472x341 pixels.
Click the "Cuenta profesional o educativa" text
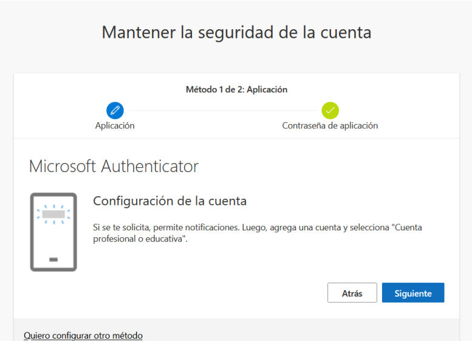[x=257, y=233]
